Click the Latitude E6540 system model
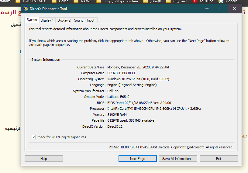The width and height of the screenshot is (248, 173). click(x=118, y=97)
